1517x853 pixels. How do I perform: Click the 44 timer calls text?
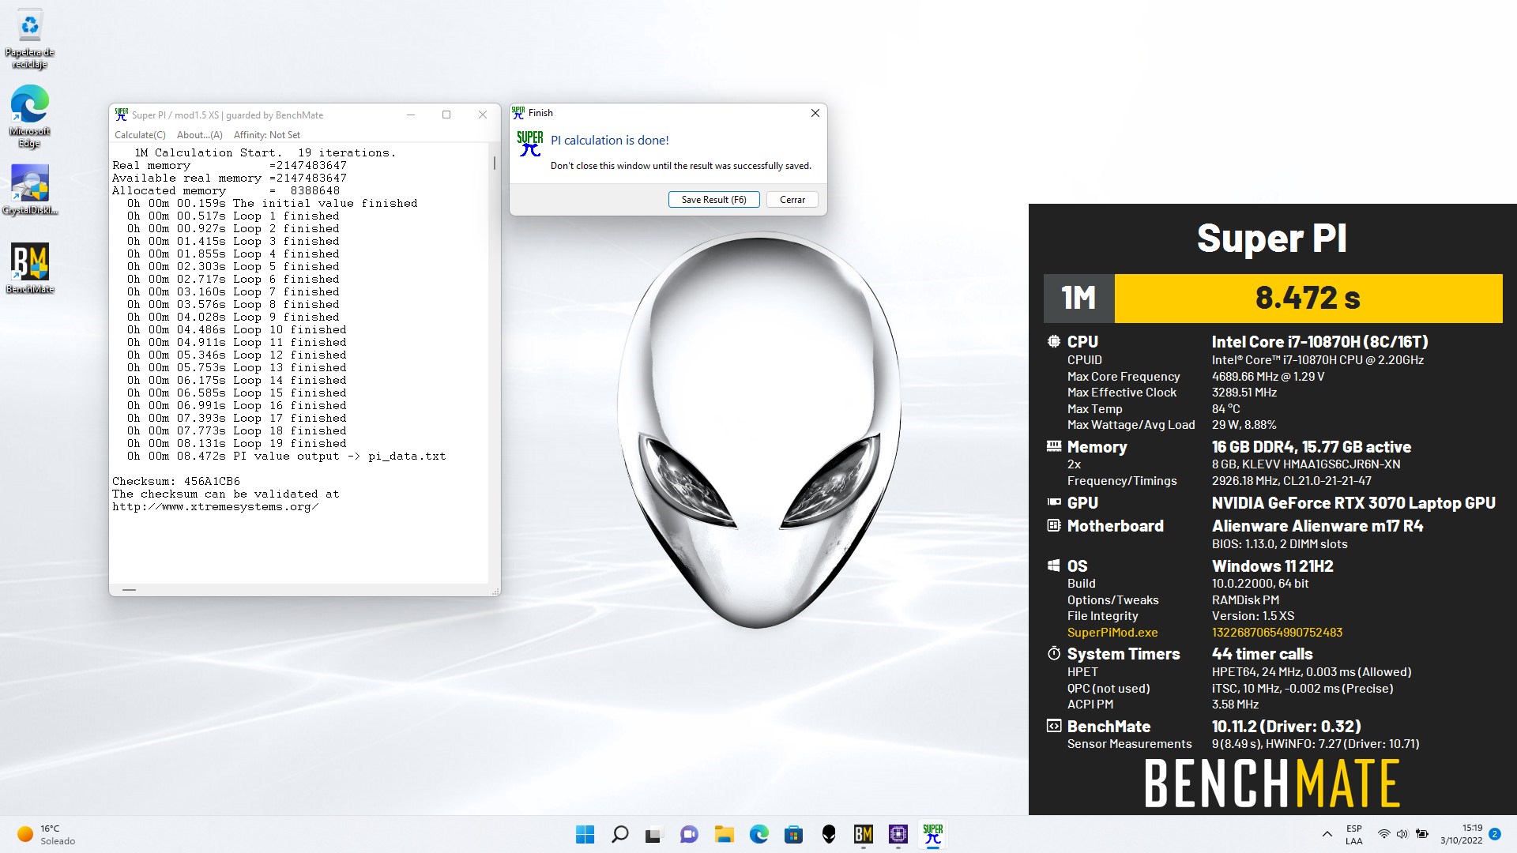click(x=1262, y=654)
